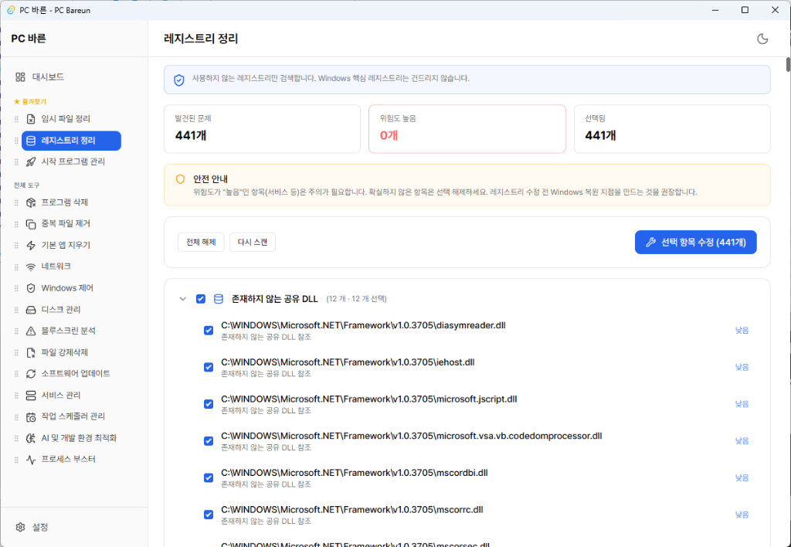The height and width of the screenshot is (547, 791).
Task: Click the vertical scrollbar thumb
Action: [788, 65]
